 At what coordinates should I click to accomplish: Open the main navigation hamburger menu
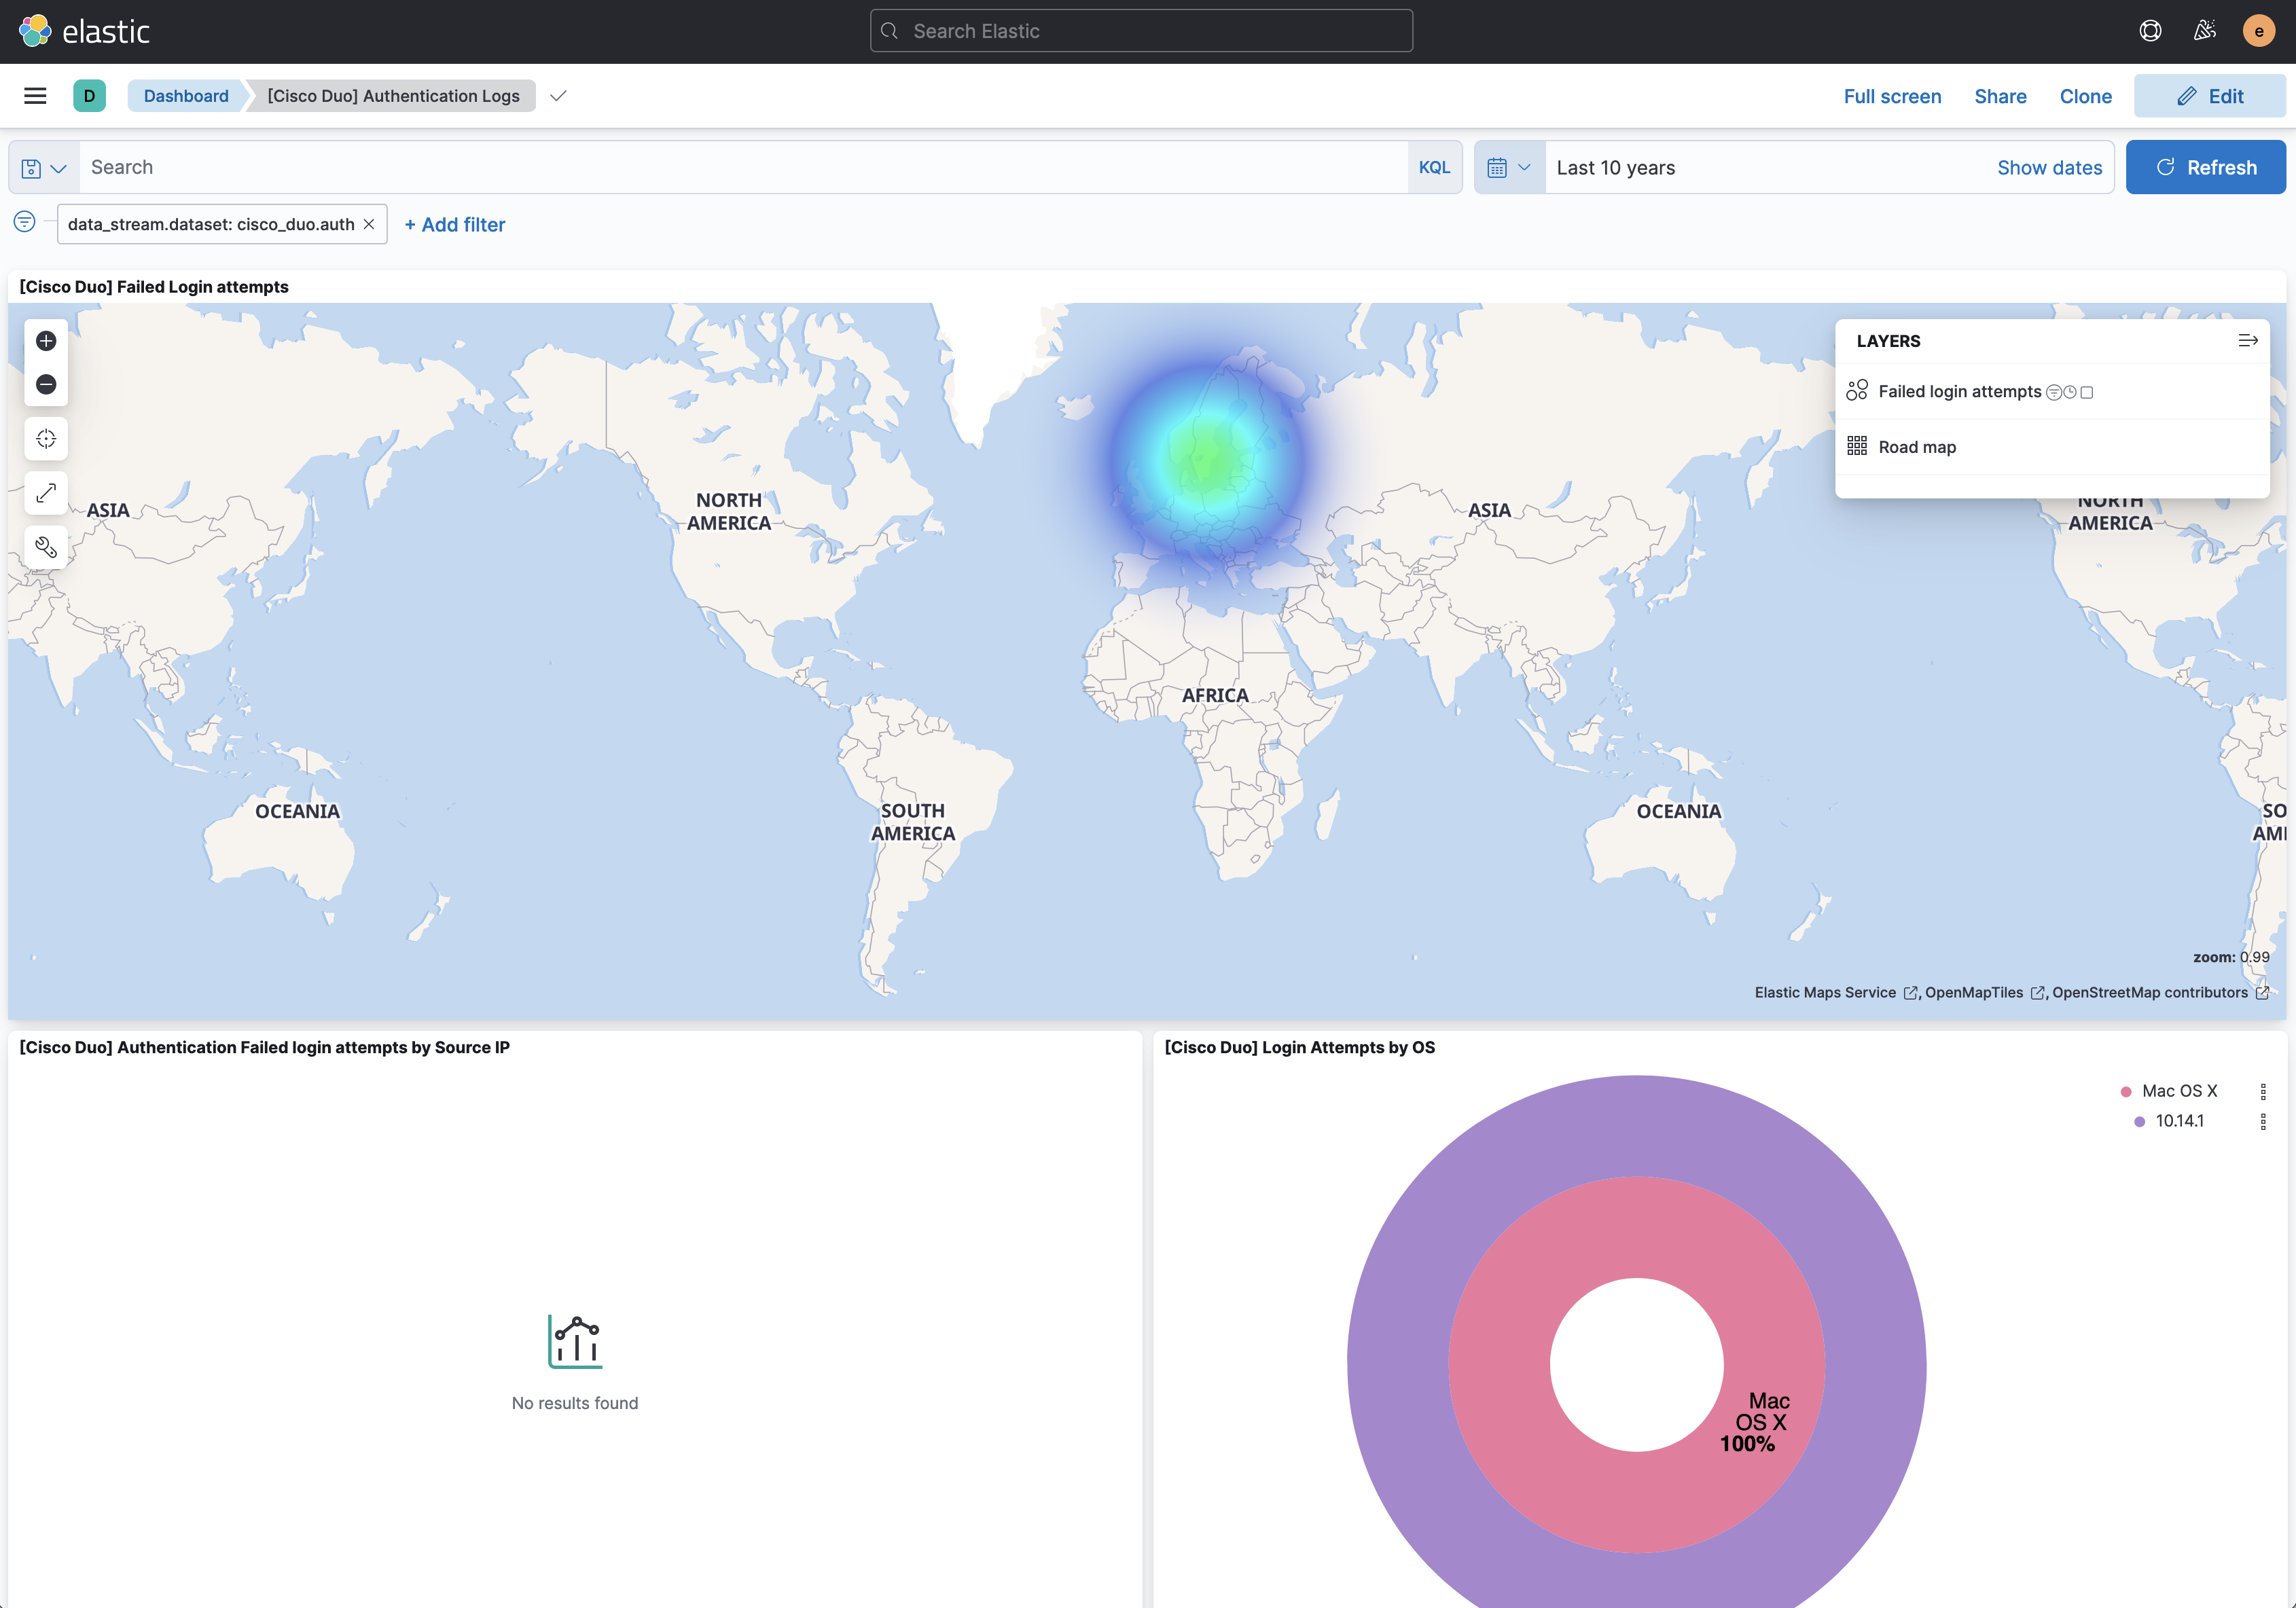tap(35, 96)
